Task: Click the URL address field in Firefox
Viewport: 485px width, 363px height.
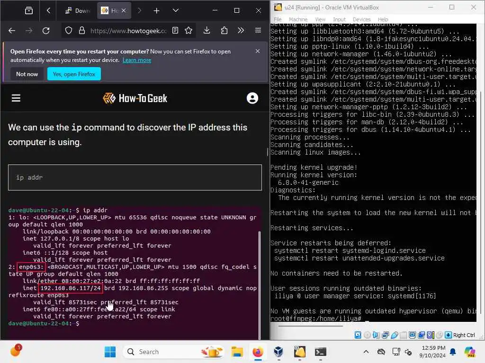Action: pos(128,31)
